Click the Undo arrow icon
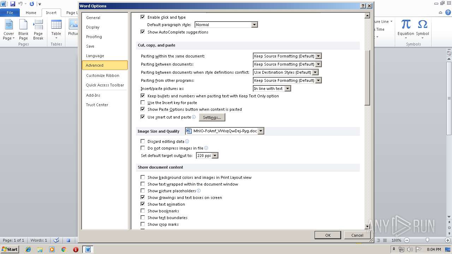This screenshot has width=452, height=254. point(20,4)
